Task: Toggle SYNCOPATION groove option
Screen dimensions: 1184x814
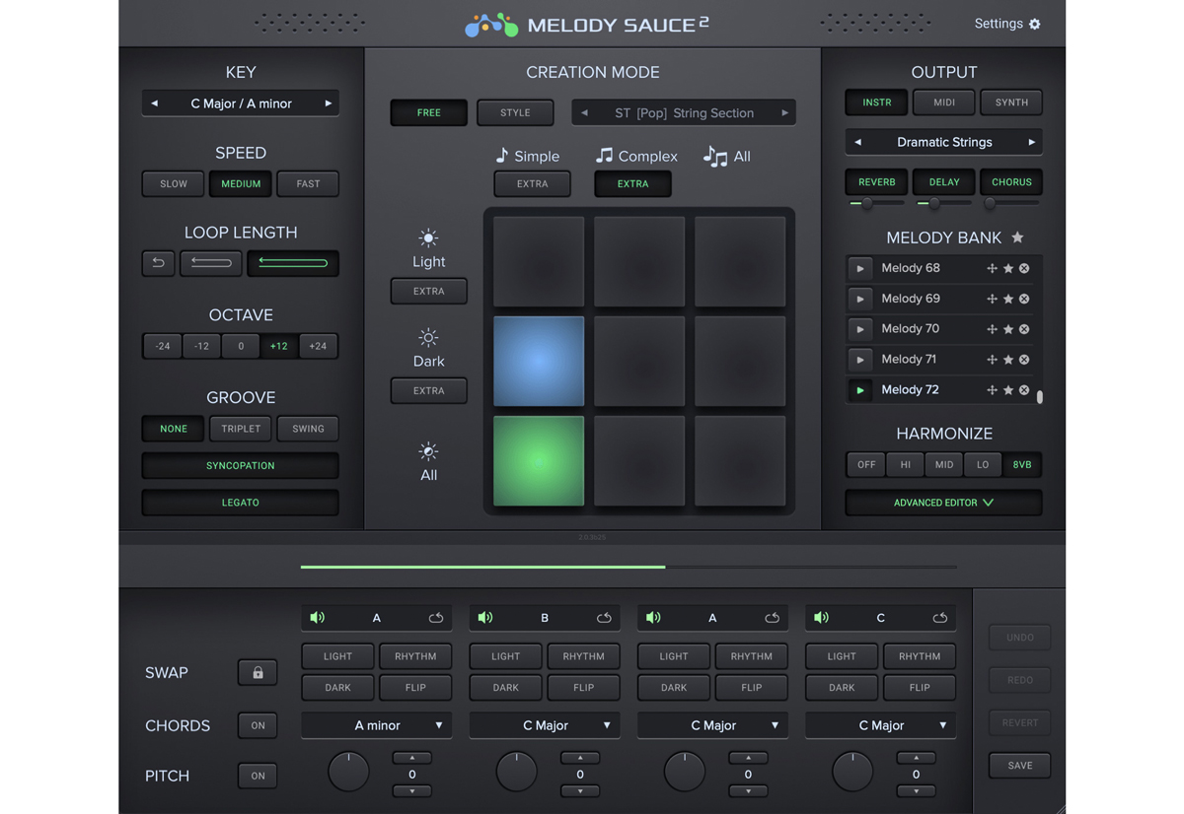Action: click(241, 465)
